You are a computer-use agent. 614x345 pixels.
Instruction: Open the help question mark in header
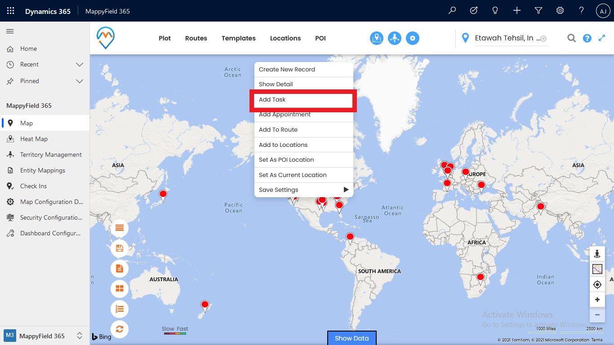582,11
